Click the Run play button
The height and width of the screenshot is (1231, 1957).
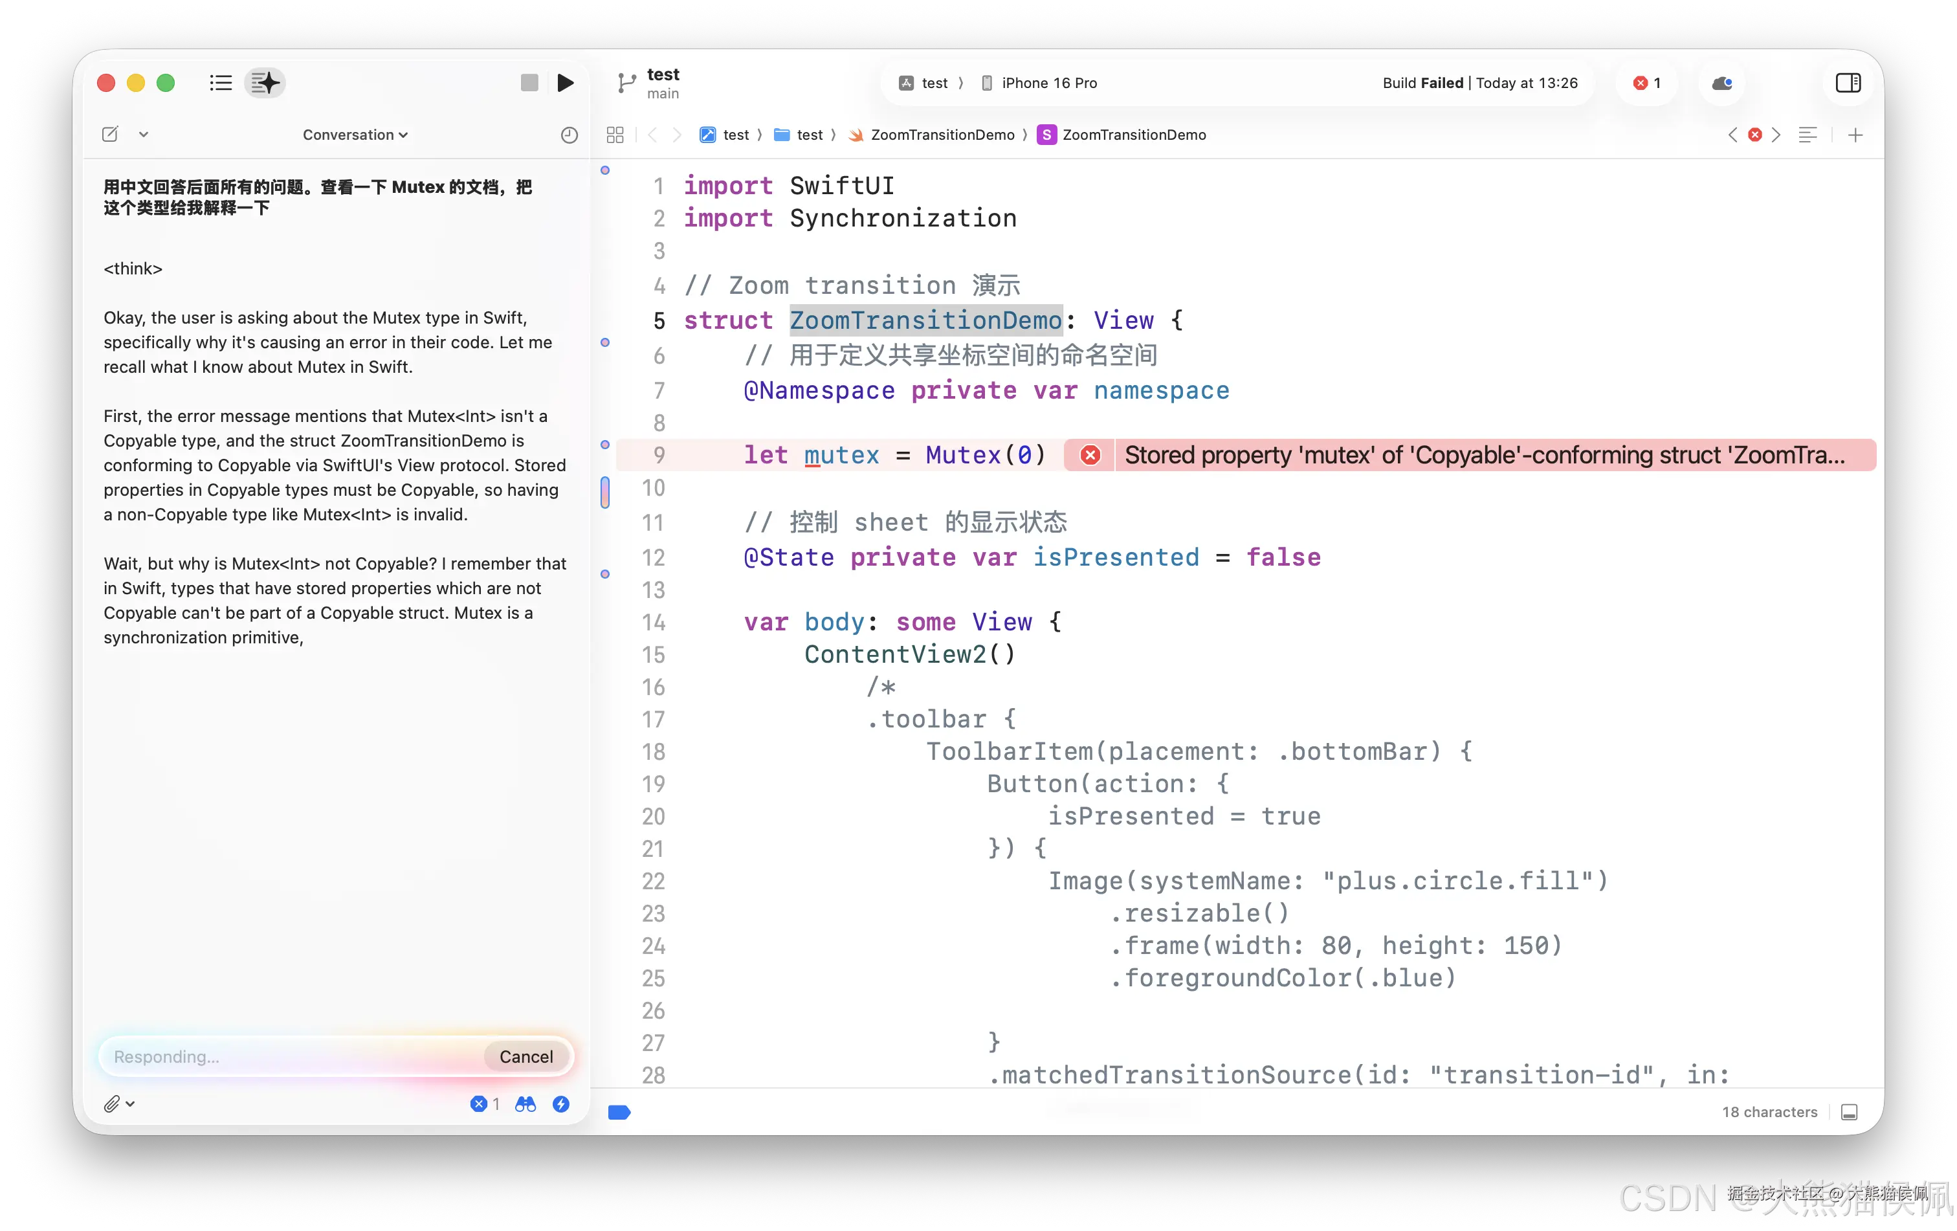tap(566, 83)
